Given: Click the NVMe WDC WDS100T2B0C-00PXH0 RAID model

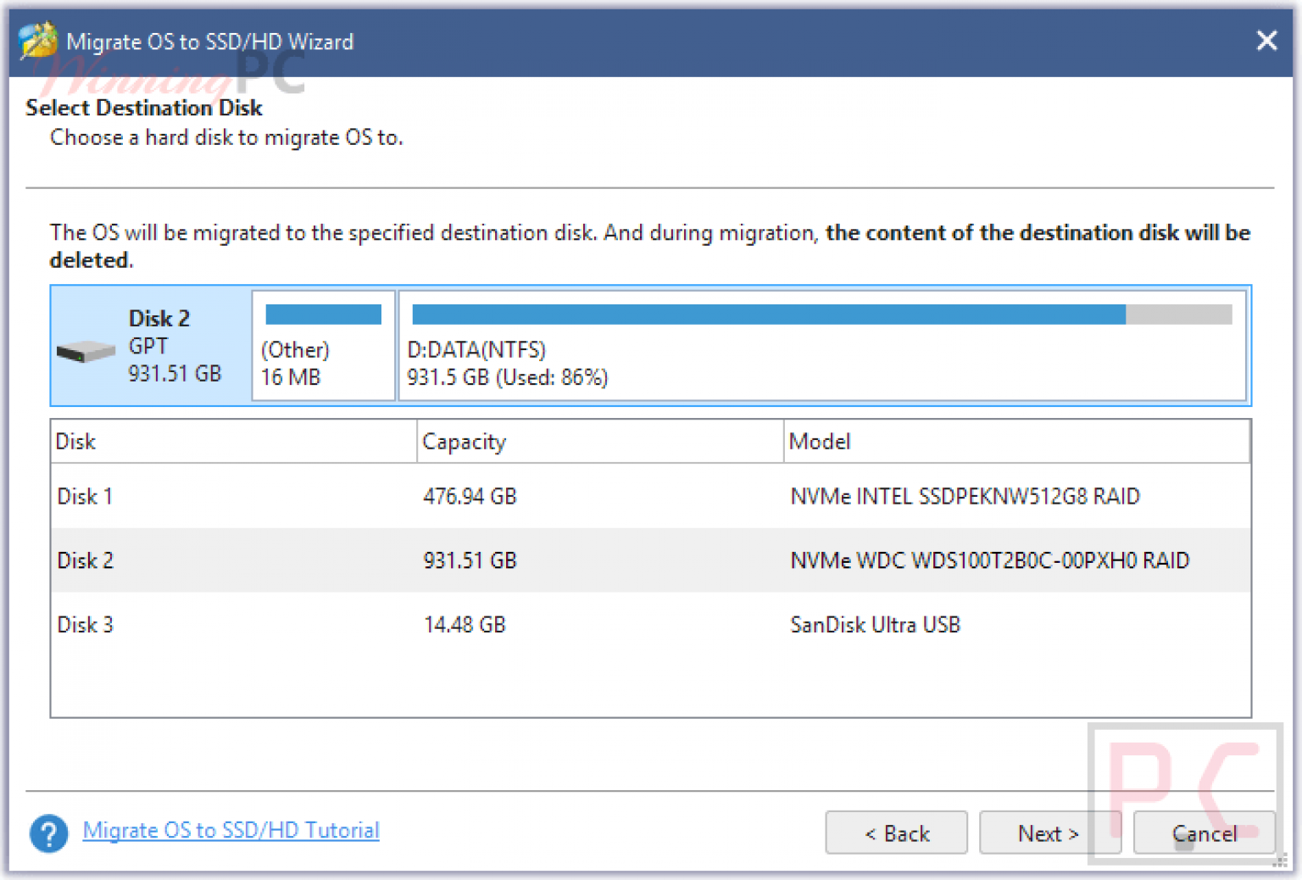Looking at the screenshot, I should click(x=989, y=560).
